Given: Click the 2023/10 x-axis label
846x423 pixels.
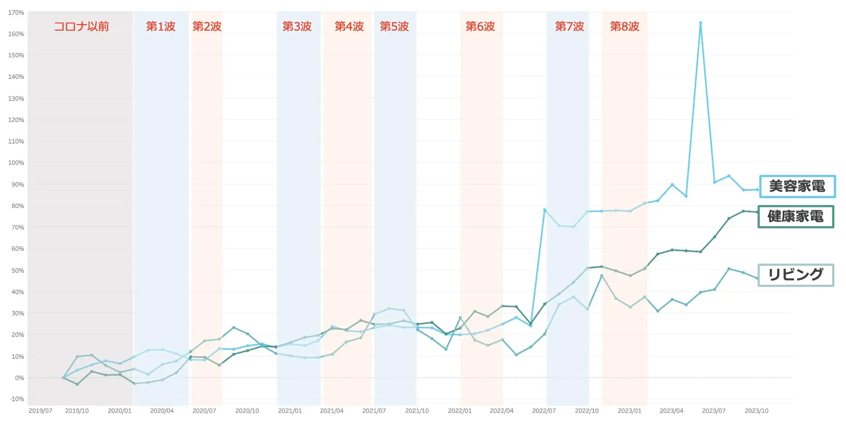Looking at the screenshot, I should 757,411.
